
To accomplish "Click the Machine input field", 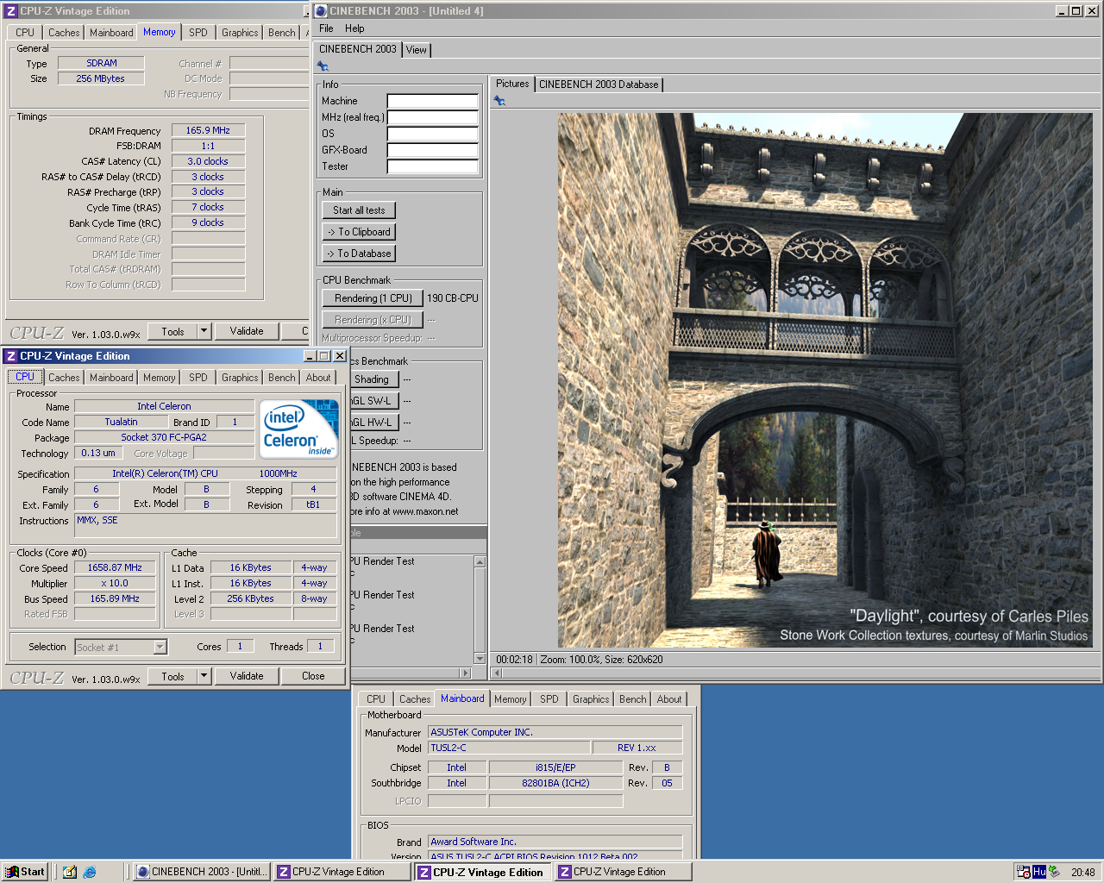I will [432, 101].
